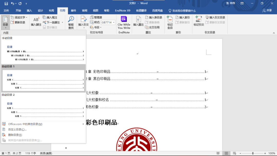
Task: Click Insert Citation (插入引文)
Action: pyautogui.click(x=83, y=22)
